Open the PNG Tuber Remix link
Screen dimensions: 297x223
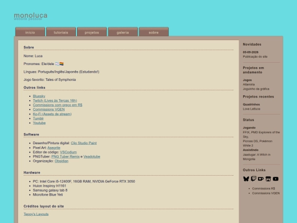click(x=65, y=156)
